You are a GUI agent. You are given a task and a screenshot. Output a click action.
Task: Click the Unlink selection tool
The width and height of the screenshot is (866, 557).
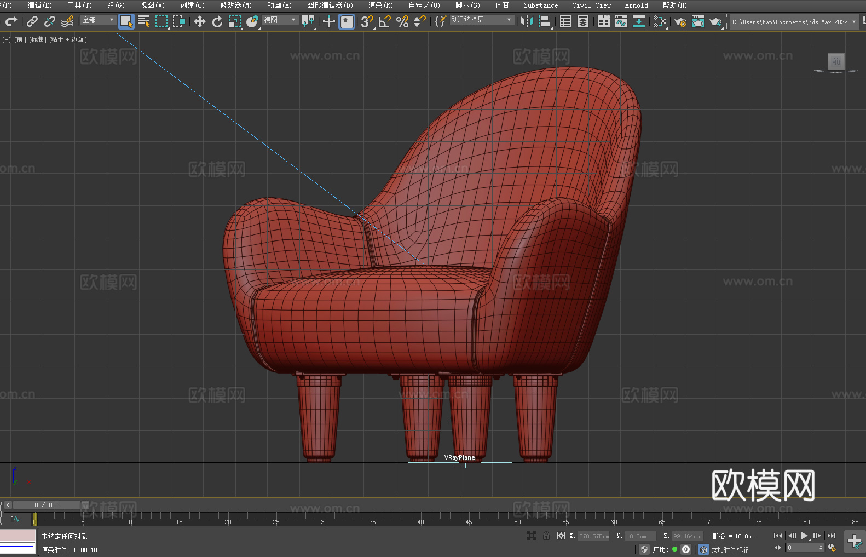click(50, 21)
